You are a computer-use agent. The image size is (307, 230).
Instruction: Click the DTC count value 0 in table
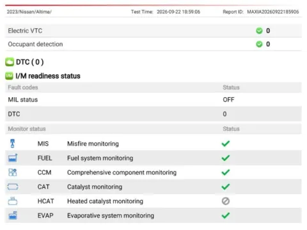(224, 114)
